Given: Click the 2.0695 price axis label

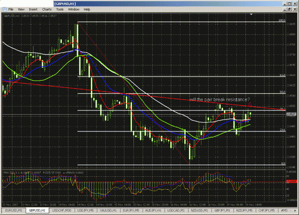Looking at the screenshot, I should 291,65.
